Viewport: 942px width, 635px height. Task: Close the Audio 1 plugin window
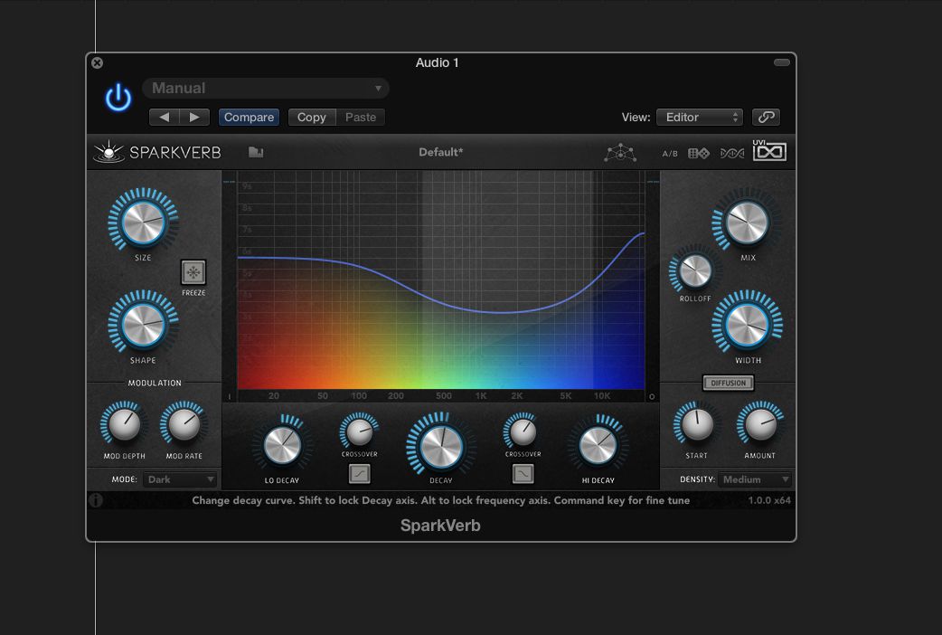click(98, 62)
